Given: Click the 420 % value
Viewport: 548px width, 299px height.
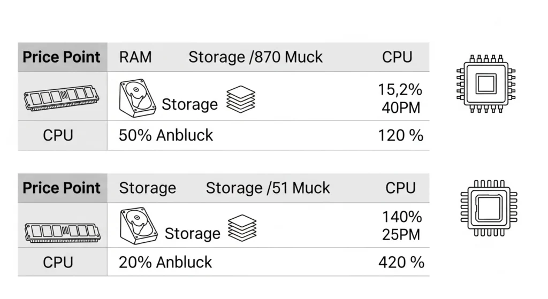Looking at the screenshot, I should tap(401, 262).
